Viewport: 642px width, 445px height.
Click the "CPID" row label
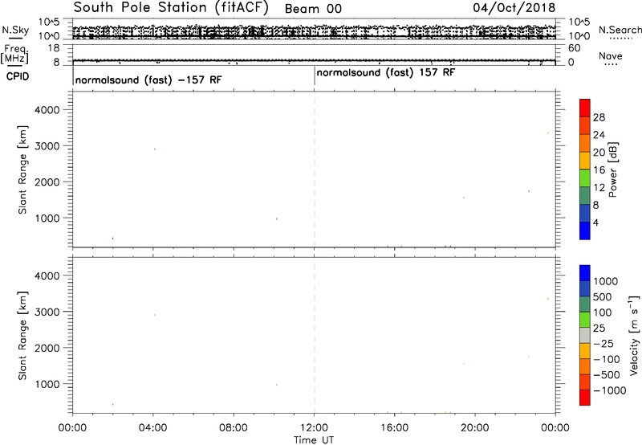[18, 76]
